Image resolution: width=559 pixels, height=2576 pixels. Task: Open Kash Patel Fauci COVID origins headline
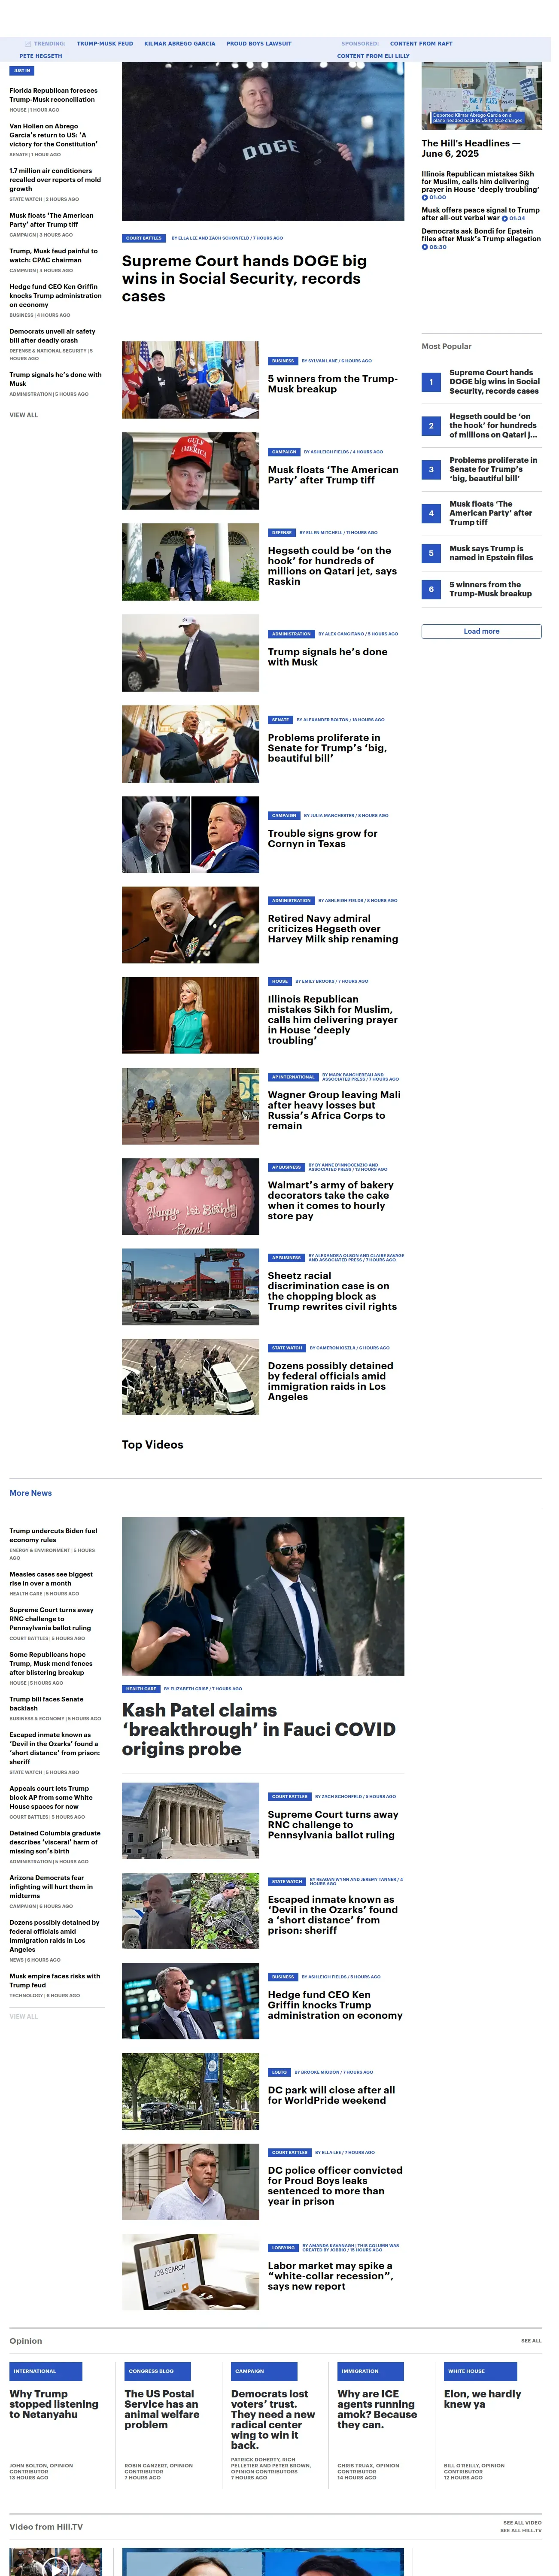(x=259, y=1729)
